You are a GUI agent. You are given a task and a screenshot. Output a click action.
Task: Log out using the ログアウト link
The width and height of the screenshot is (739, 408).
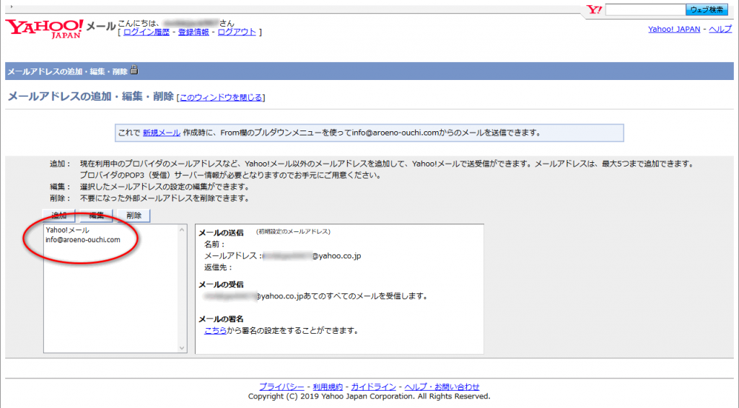pos(237,32)
